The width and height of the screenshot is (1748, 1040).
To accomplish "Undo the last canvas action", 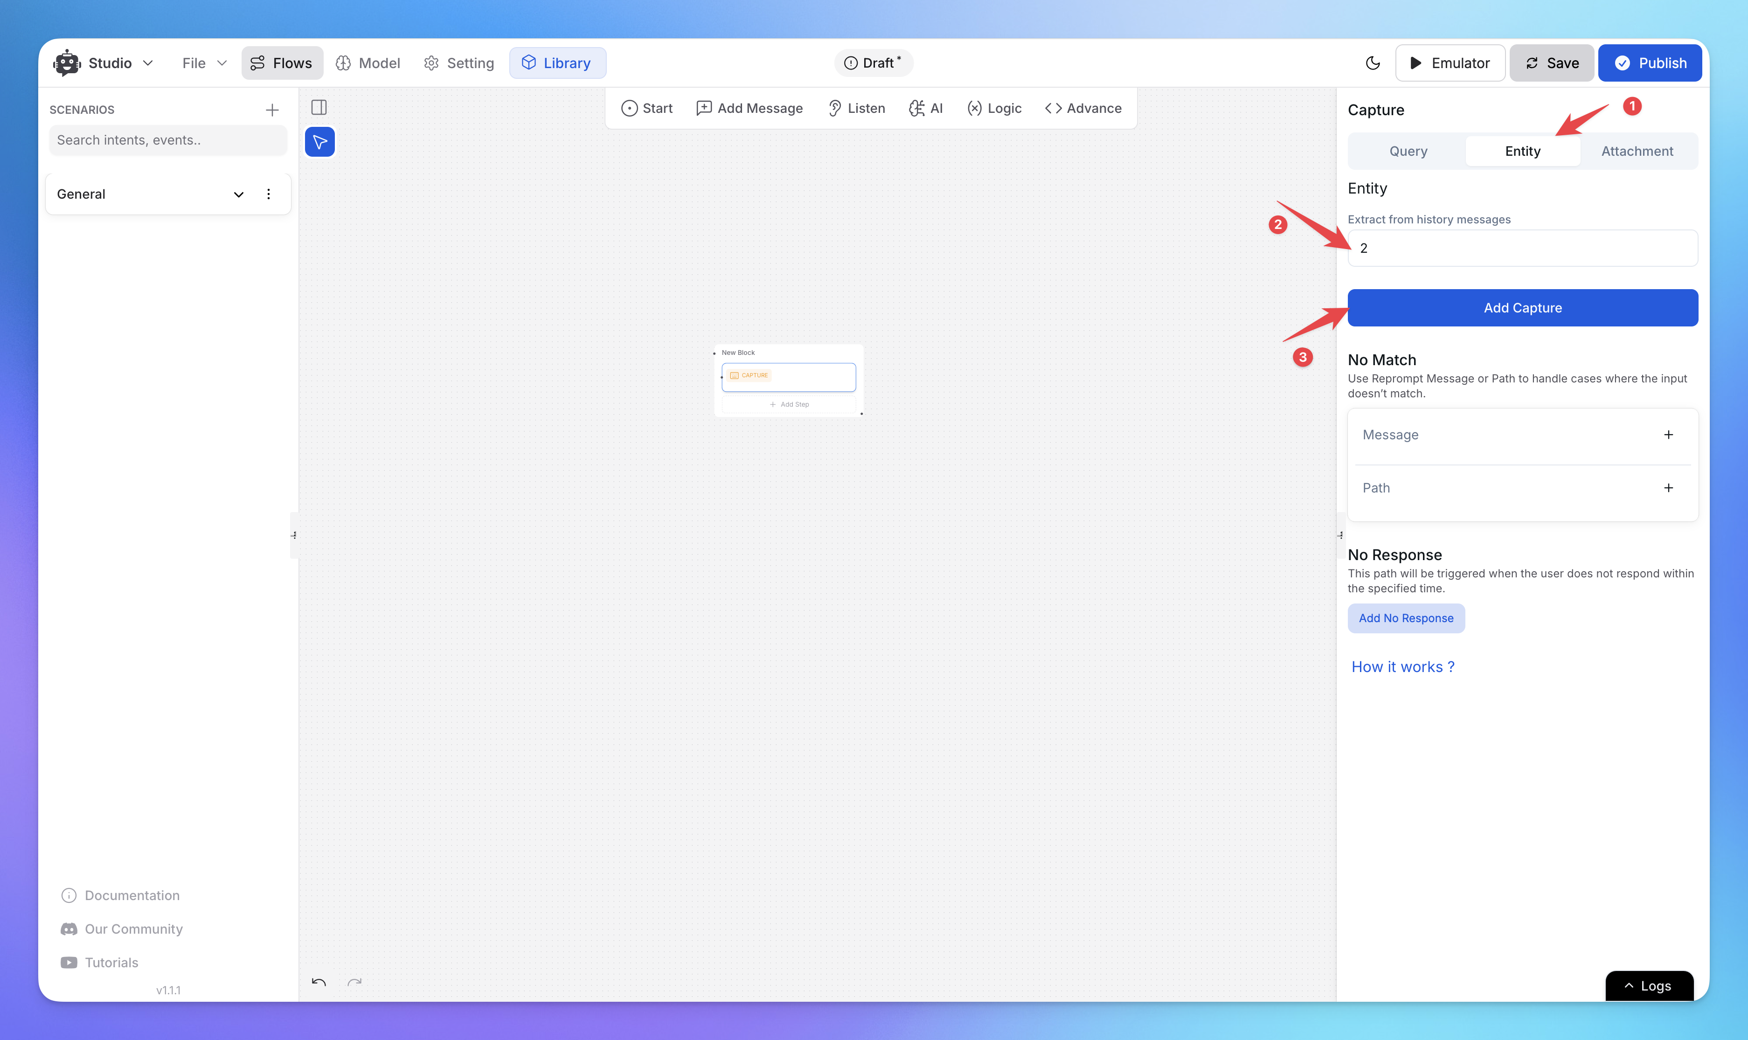I will (x=319, y=983).
